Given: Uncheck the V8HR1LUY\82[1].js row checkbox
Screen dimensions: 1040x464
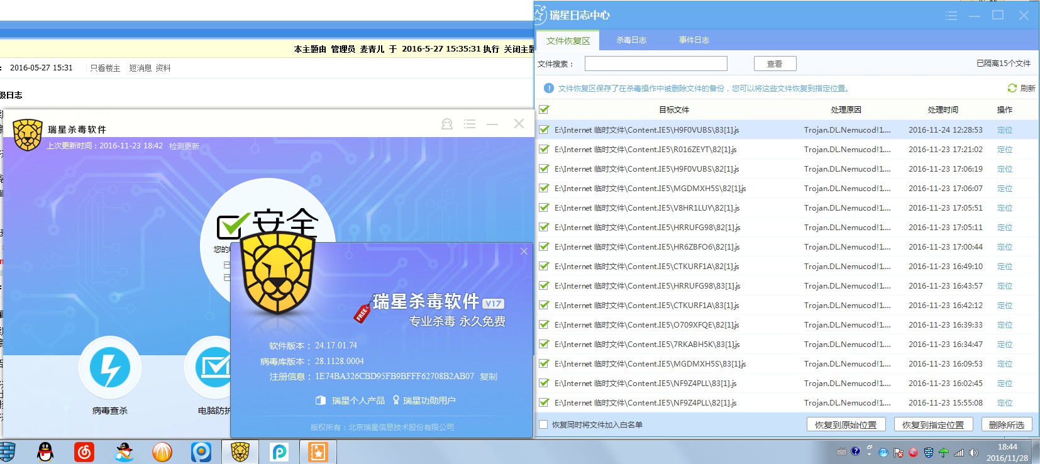Looking at the screenshot, I should pyautogui.click(x=544, y=207).
